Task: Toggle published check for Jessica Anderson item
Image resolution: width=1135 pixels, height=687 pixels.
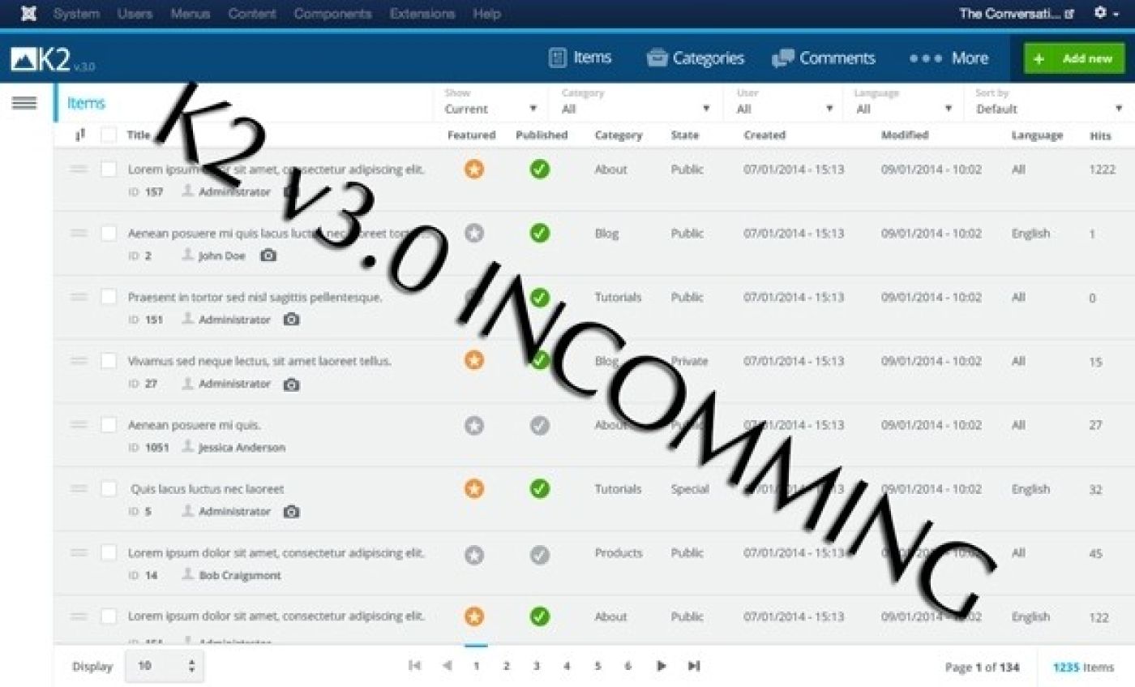Action: [540, 425]
